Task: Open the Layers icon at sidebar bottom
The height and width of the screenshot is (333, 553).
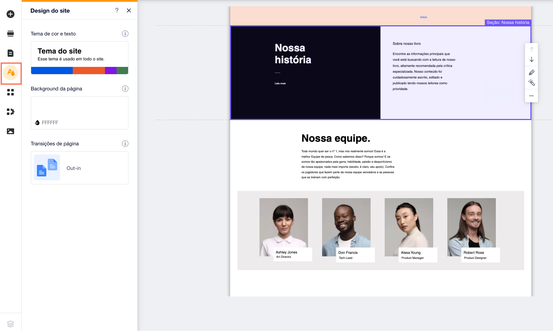Action: coord(10,324)
